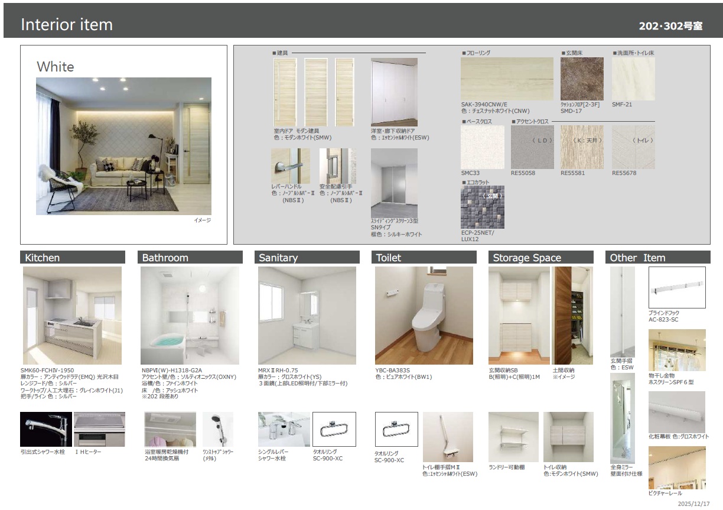Open the SMK60 kitchen photo
Image resolution: width=723 pixels, height=510 pixels.
coord(73,316)
